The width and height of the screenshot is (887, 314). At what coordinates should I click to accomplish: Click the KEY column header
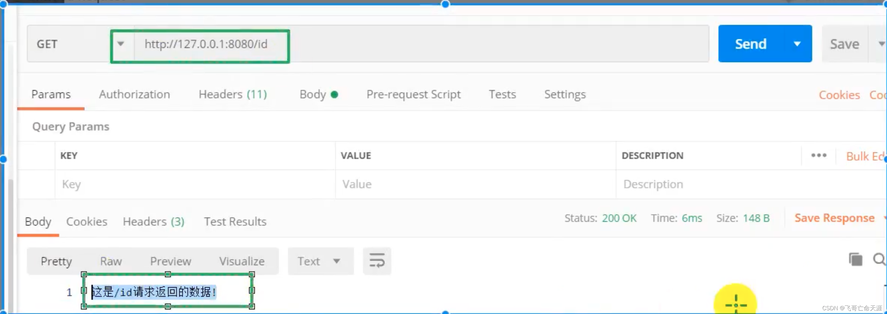tap(69, 155)
